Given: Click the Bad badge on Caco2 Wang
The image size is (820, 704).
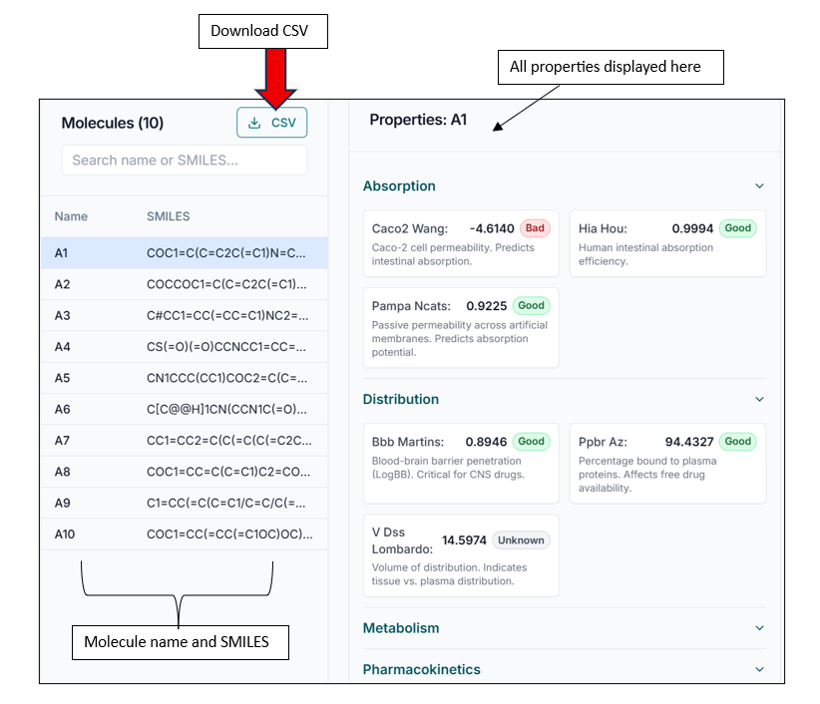Looking at the screenshot, I should point(535,228).
